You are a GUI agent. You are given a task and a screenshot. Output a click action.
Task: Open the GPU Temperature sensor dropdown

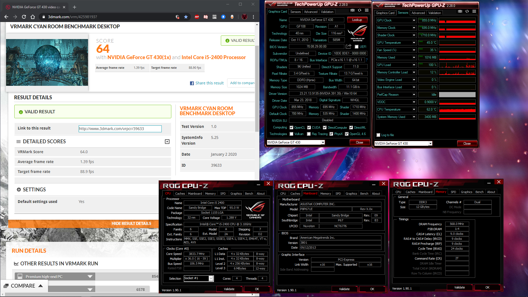point(414,43)
